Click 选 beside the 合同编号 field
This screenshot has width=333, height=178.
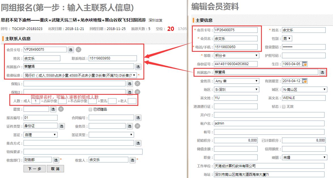click(x=138, y=117)
